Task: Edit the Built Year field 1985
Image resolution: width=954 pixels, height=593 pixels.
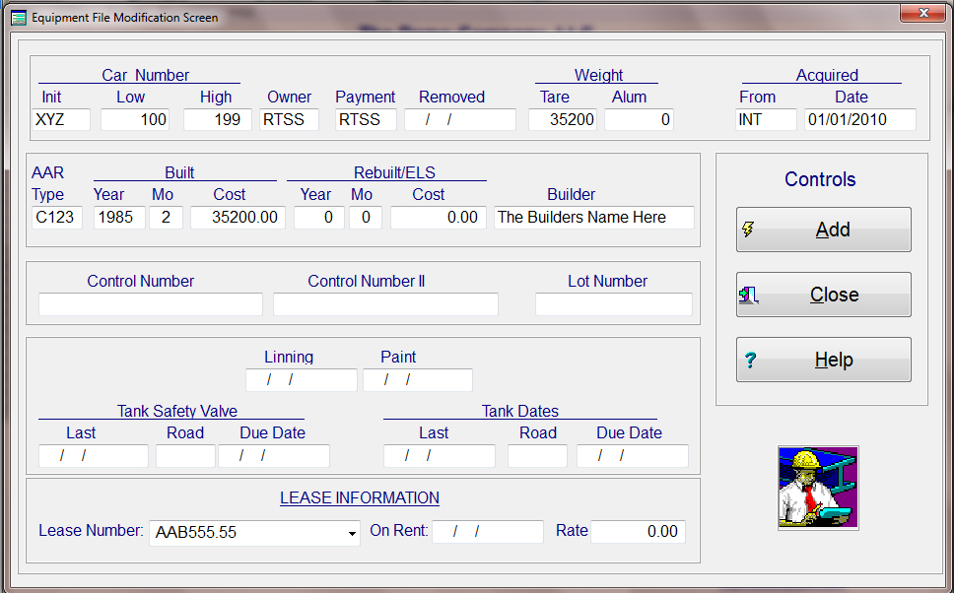Action: pyautogui.click(x=119, y=217)
